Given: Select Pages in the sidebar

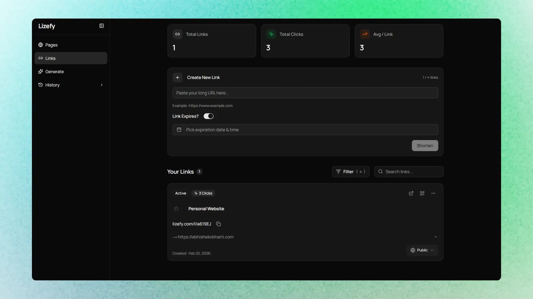Looking at the screenshot, I should coord(51,45).
